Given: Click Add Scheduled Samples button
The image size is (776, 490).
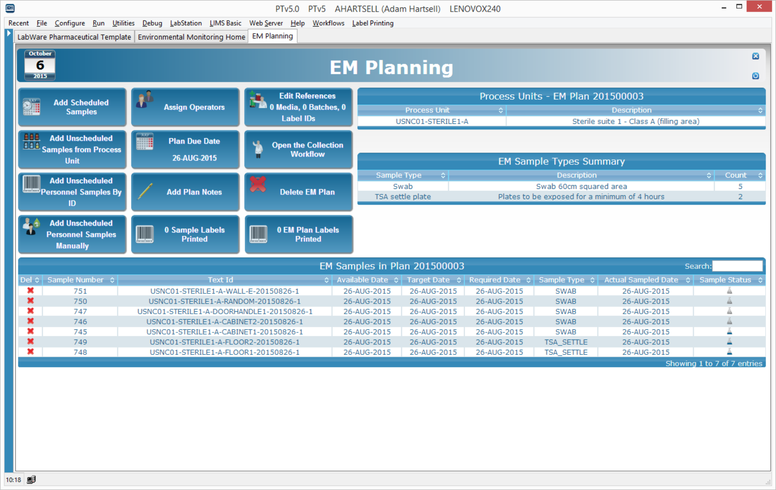Looking at the screenshot, I should 72,107.
